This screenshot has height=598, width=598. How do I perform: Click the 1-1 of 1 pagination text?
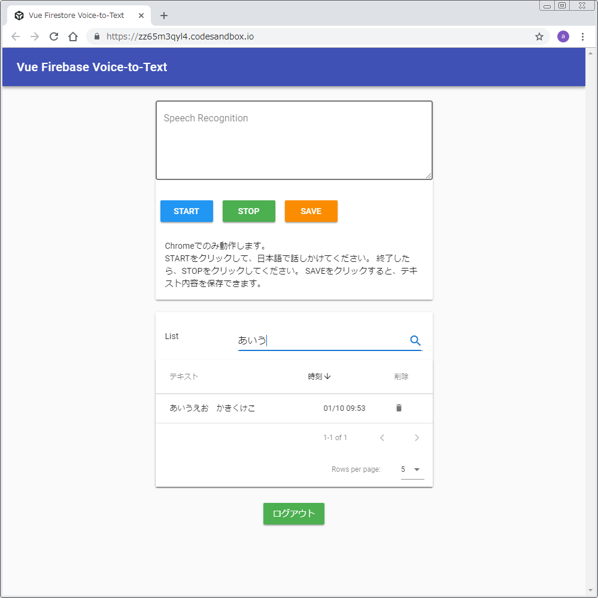coord(335,438)
